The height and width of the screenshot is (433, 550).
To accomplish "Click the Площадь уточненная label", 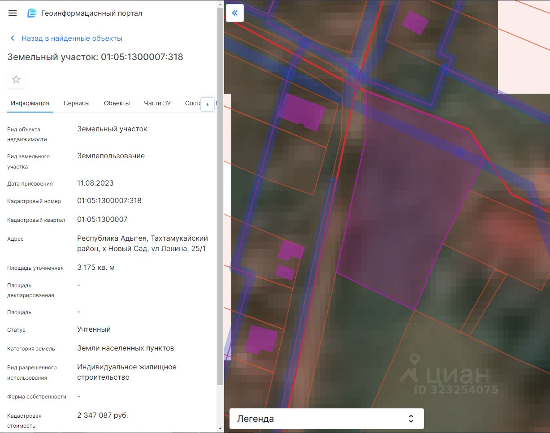I will click(x=35, y=268).
